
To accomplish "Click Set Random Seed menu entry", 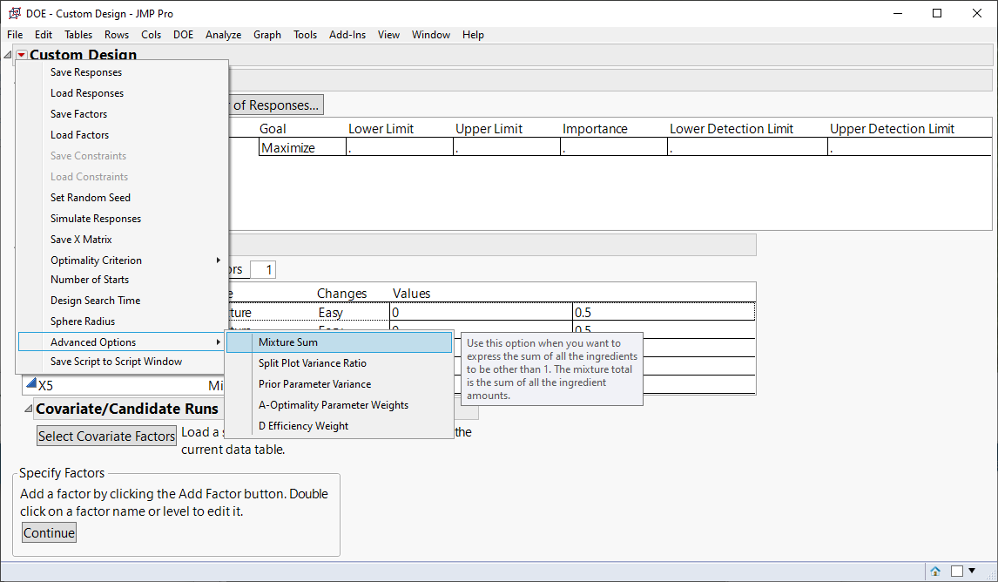I will [91, 198].
